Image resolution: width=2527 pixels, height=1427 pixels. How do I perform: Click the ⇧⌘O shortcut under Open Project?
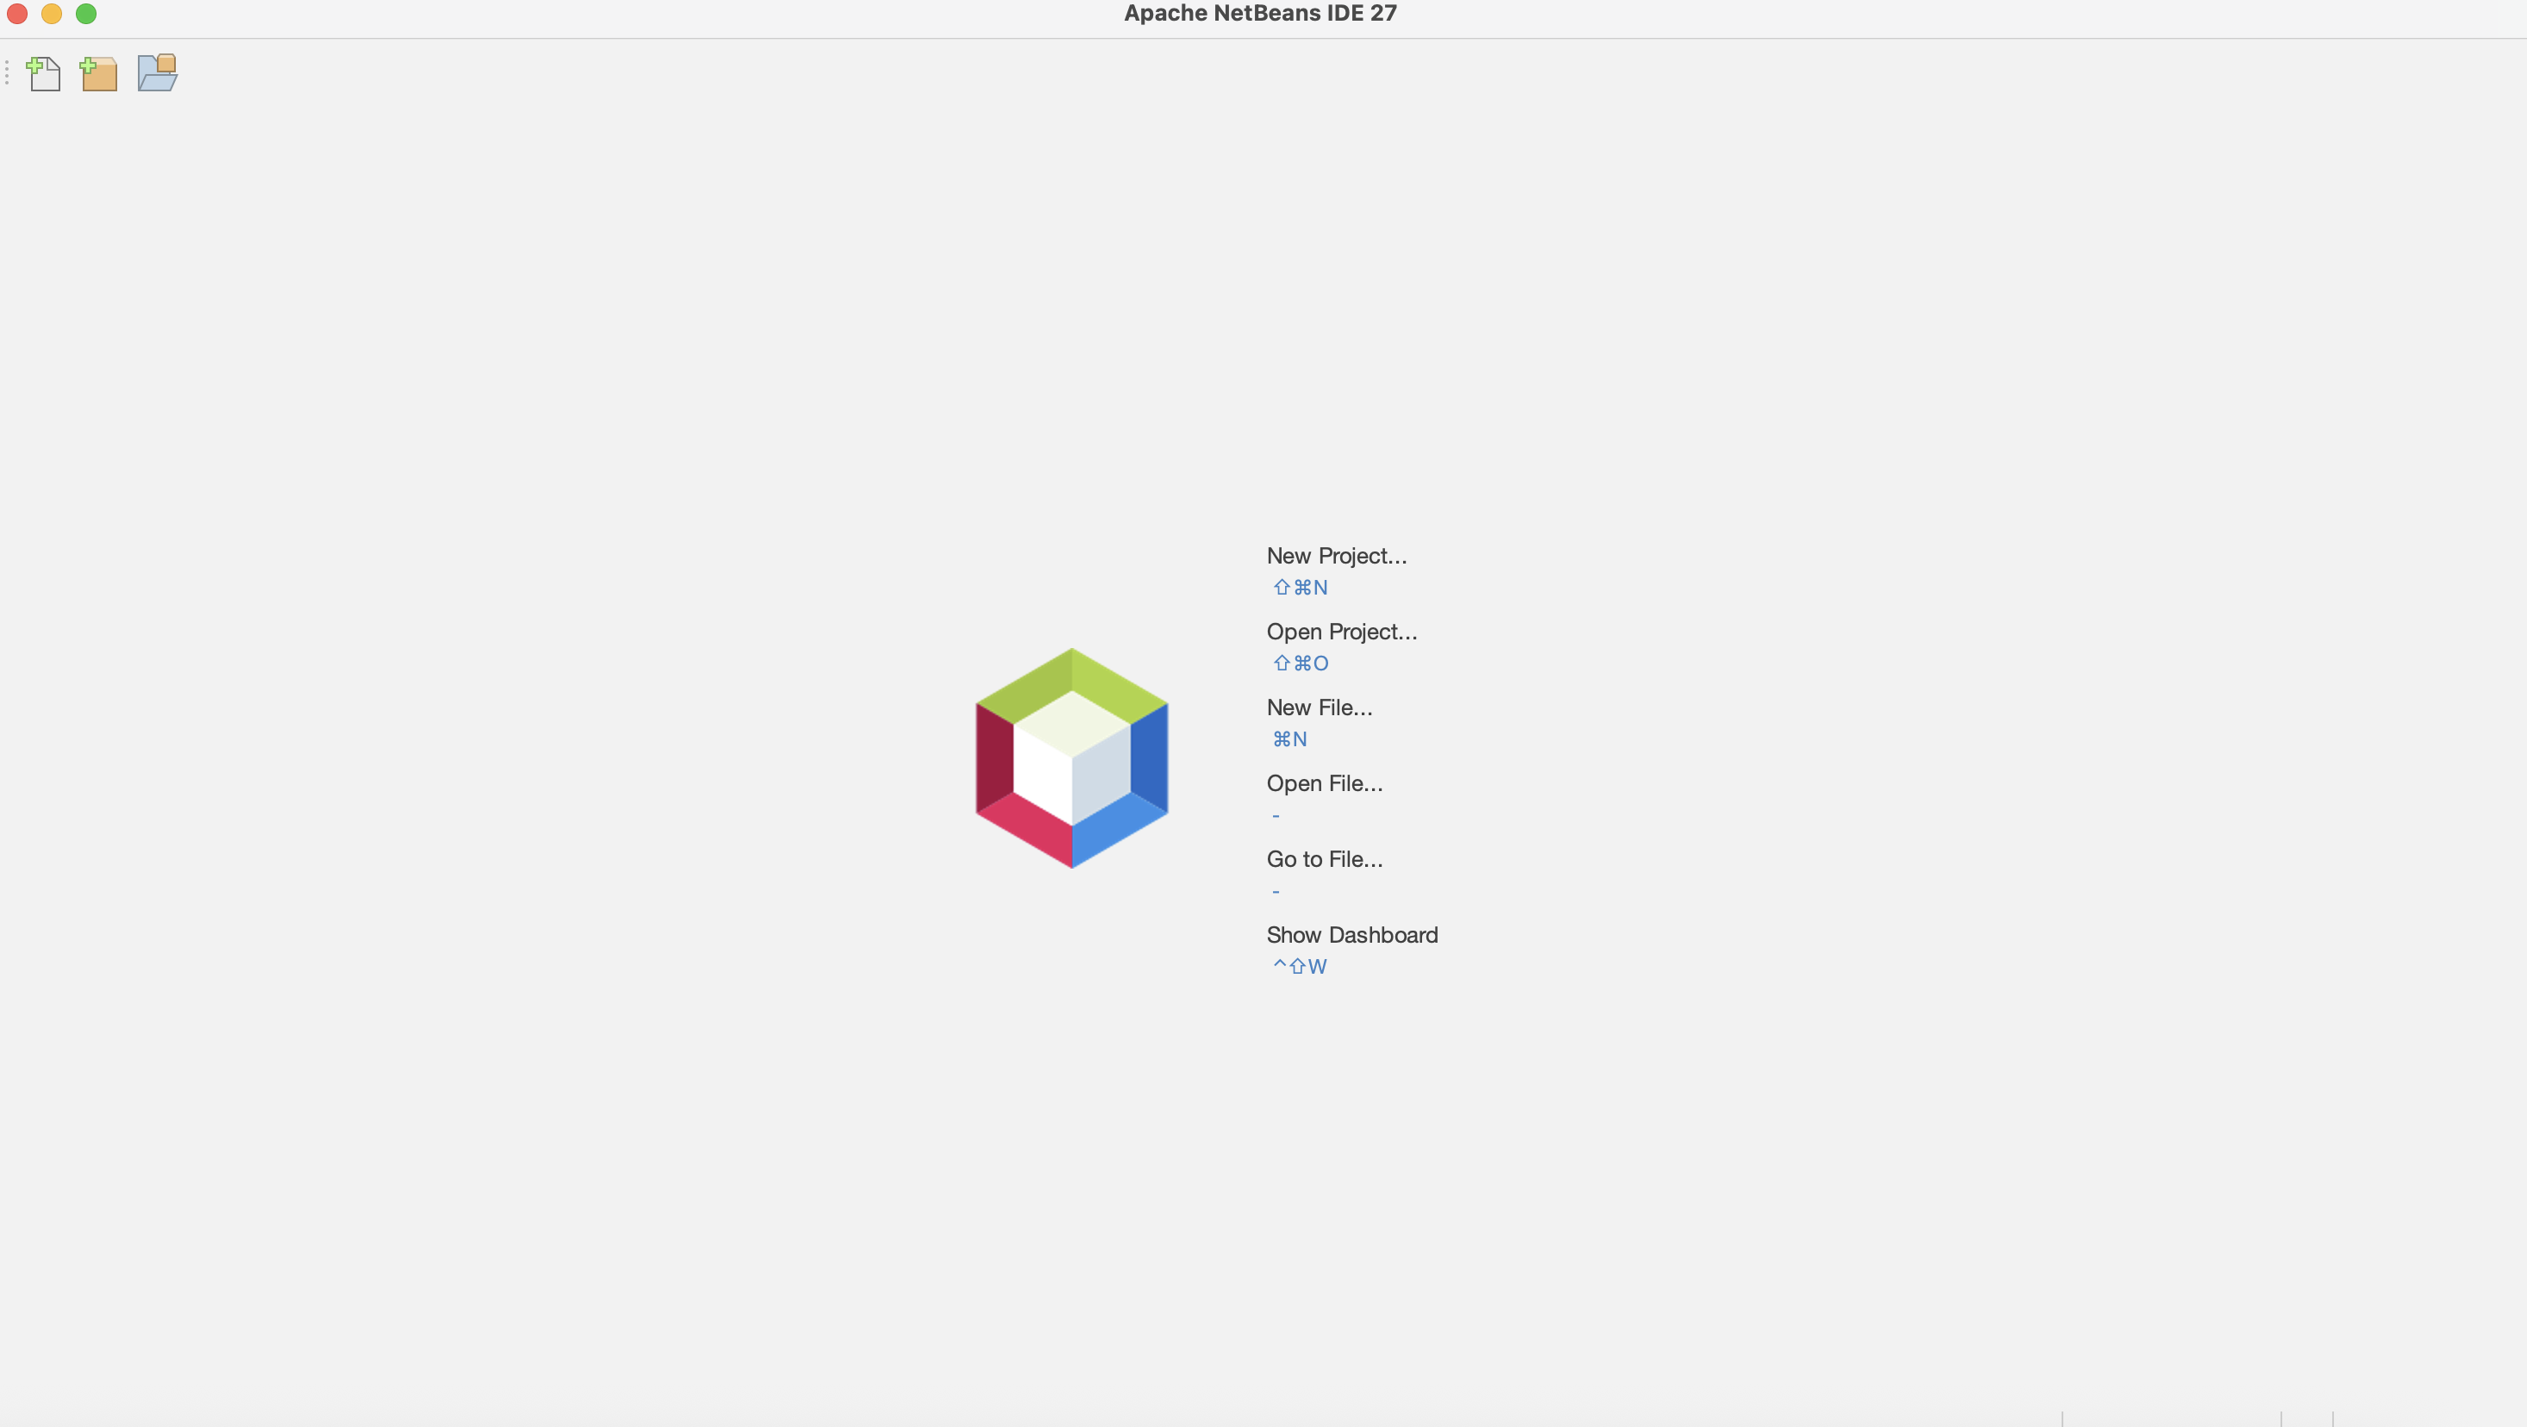[1301, 663]
